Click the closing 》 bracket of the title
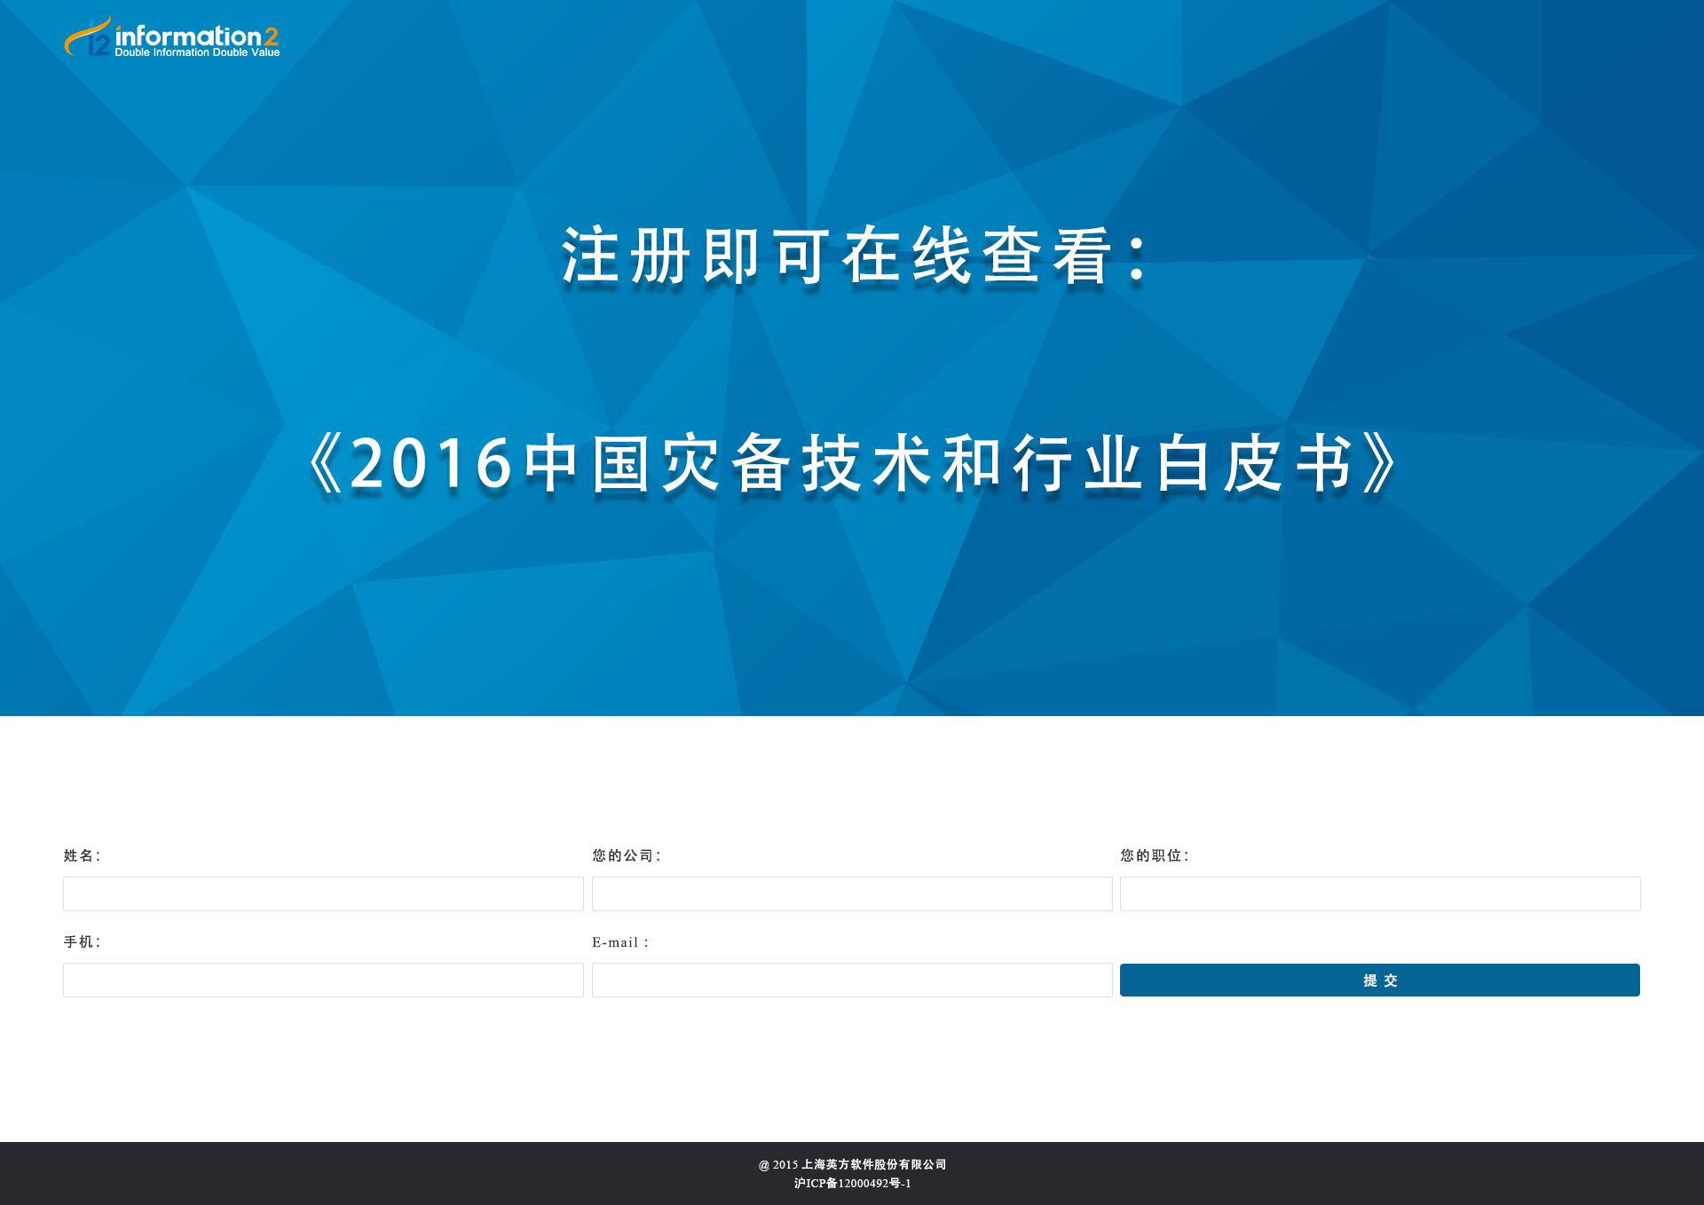Viewport: 1704px width, 1205px height. [x=1380, y=464]
